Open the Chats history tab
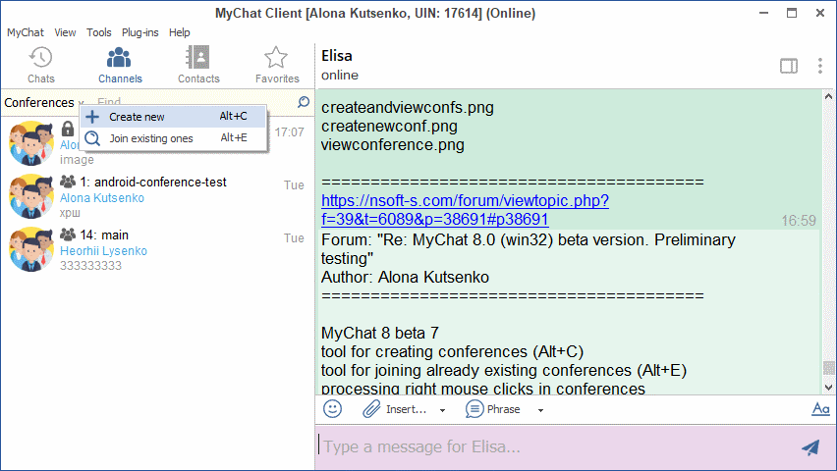837x471 pixels. [40, 65]
